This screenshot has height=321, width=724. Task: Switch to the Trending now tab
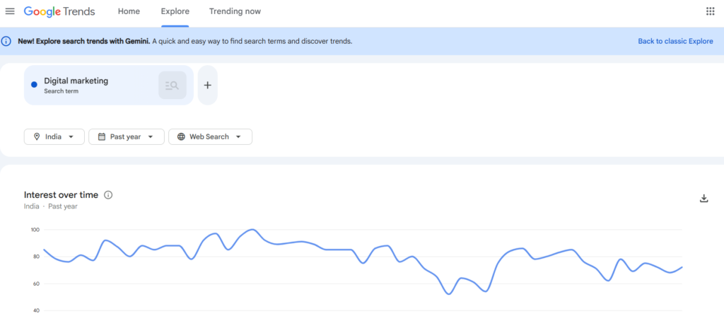point(235,11)
